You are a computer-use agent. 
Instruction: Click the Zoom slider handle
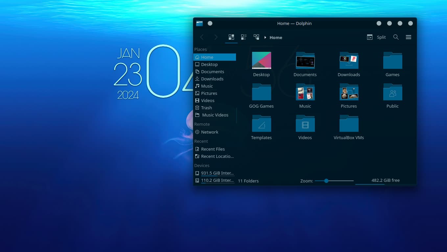[x=326, y=181]
